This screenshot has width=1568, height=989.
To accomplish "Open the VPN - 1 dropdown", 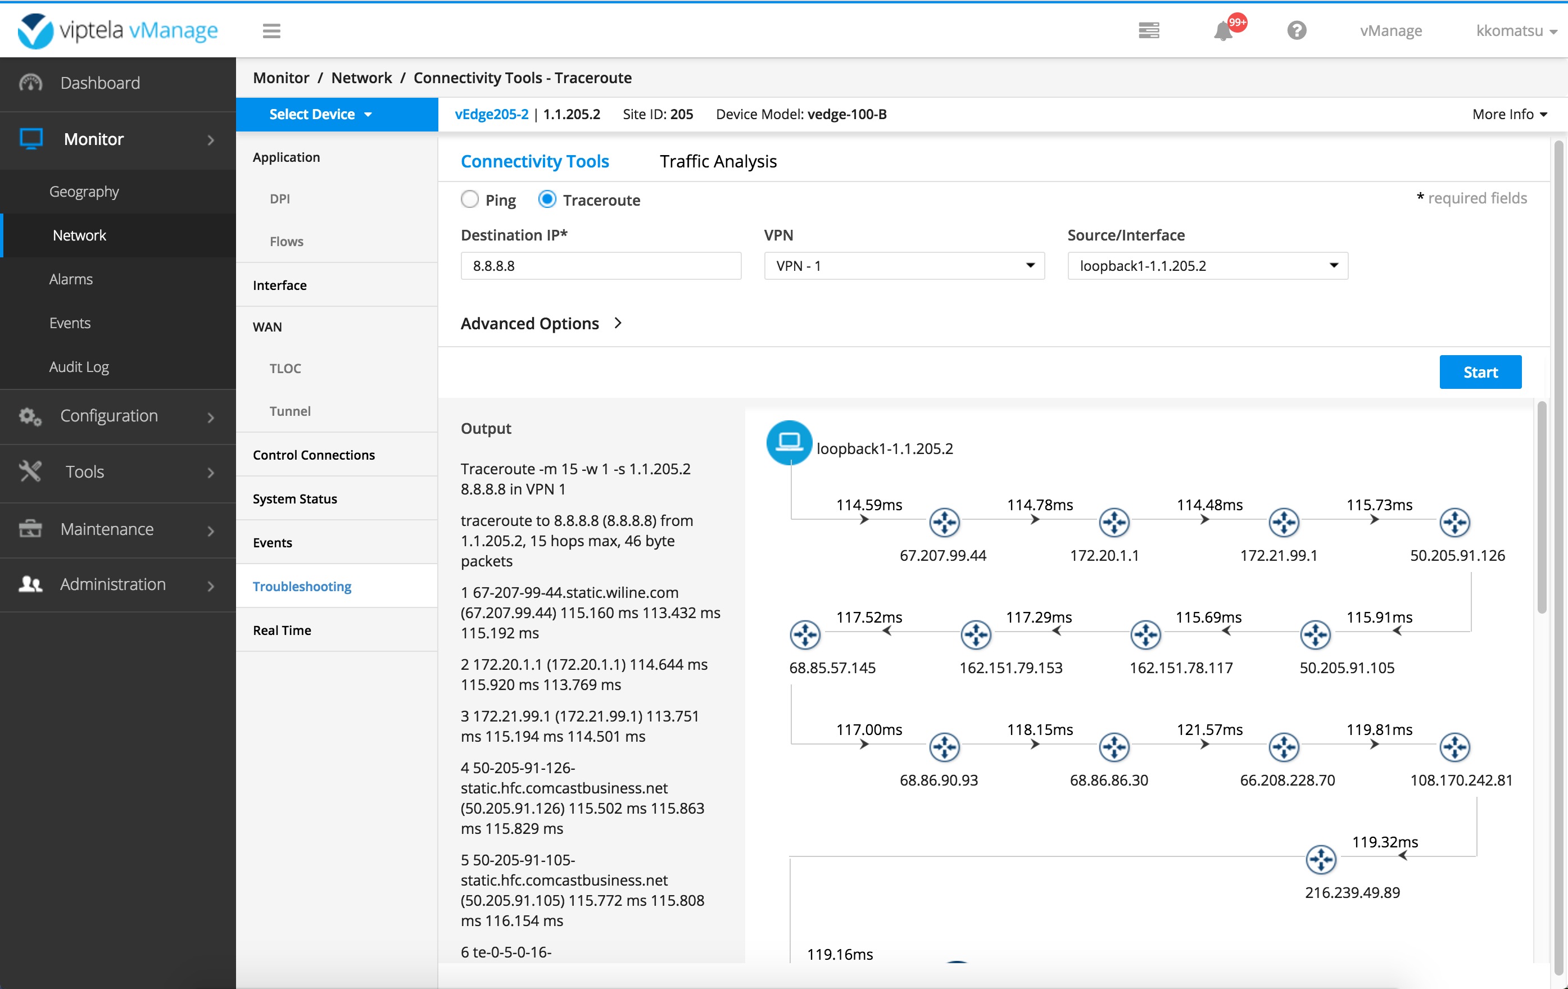I will point(903,266).
